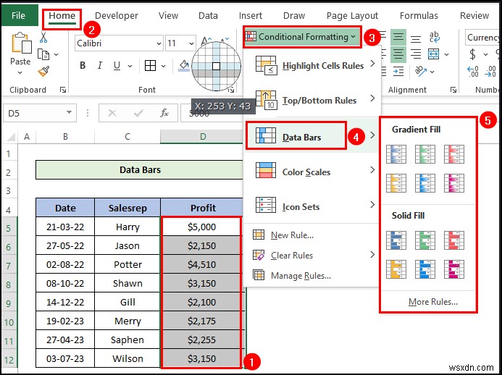
Task: Toggle Italic formatting
Action: [x=100, y=66]
